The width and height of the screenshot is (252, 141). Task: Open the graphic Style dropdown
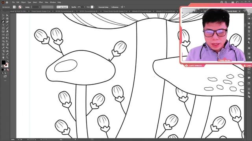(94, 7)
